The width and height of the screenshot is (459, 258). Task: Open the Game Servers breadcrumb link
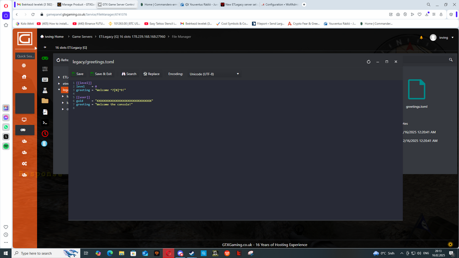tap(82, 37)
